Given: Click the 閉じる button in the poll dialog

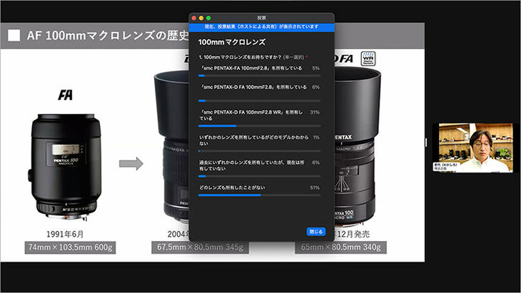Looking at the screenshot, I should click(315, 232).
